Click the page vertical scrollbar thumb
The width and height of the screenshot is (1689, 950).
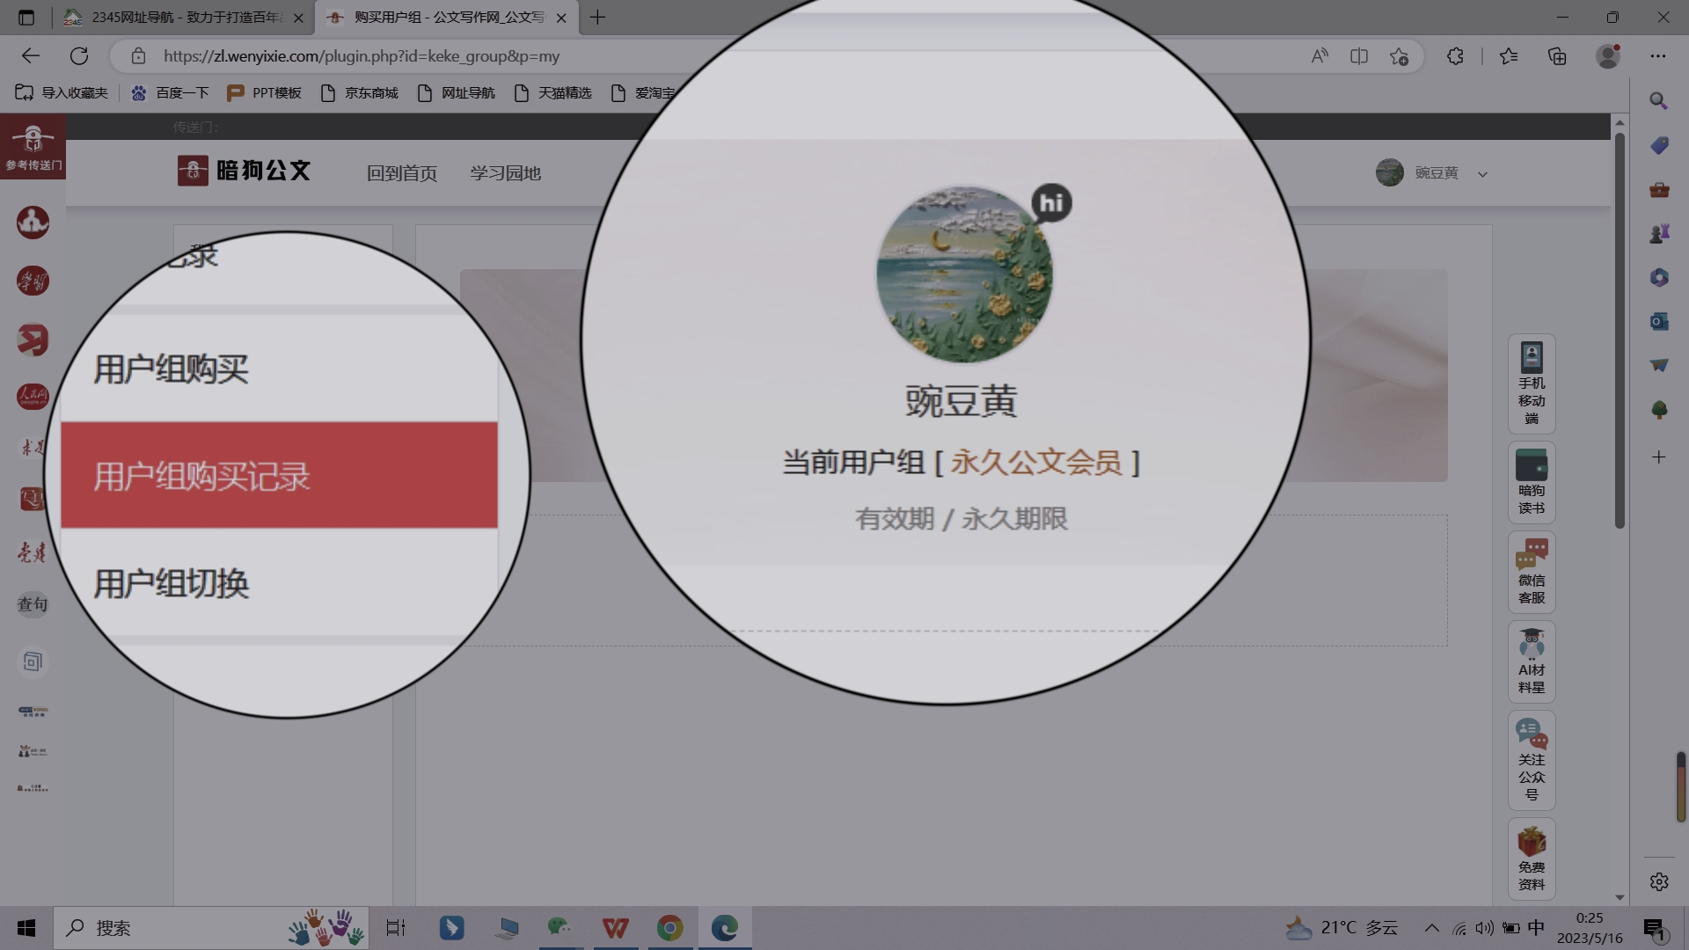1620,330
